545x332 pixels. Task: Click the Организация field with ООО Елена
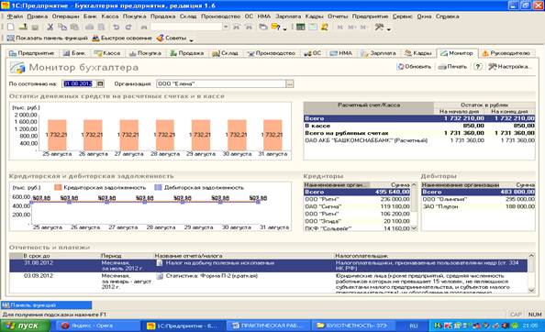(221, 83)
